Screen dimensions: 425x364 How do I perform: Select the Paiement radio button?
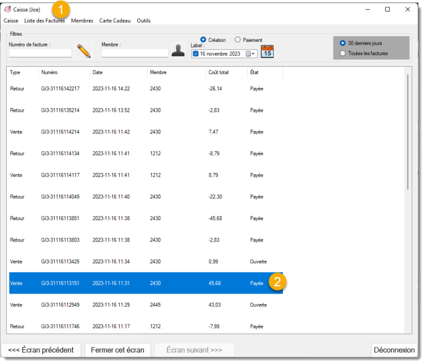pyautogui.click(x=237, y=40)
